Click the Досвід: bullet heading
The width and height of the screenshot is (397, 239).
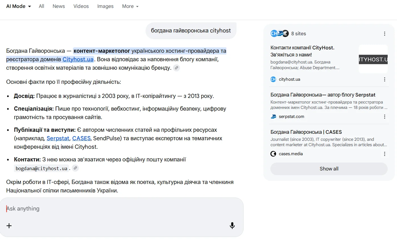pyautogui.click(x=24, y=96)
